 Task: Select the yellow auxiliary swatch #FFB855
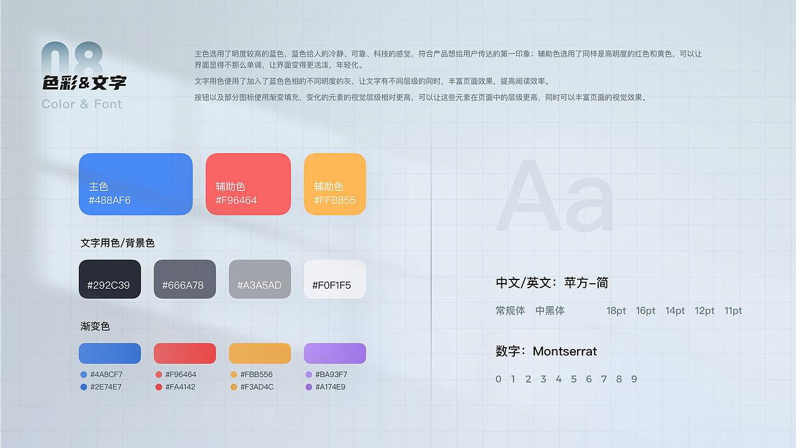(335, 184)
